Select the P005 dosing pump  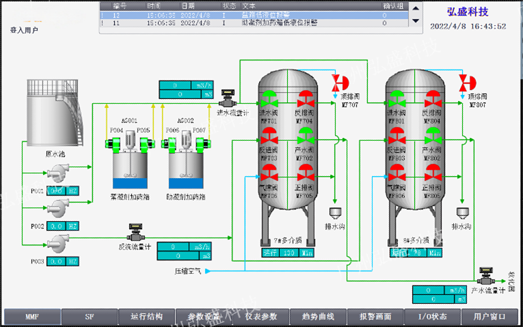(147, 145)
